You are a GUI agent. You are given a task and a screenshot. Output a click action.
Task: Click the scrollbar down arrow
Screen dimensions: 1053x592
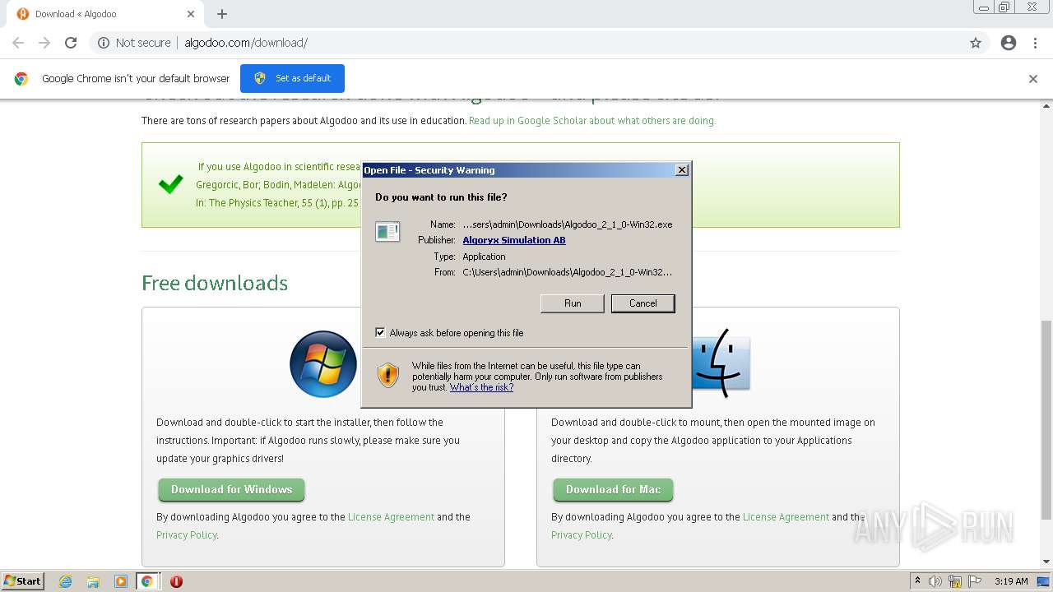(1046, 562)
